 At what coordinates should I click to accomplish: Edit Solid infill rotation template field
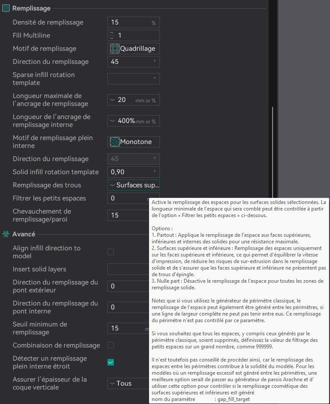pyautogui.click(x=133, y=172)
